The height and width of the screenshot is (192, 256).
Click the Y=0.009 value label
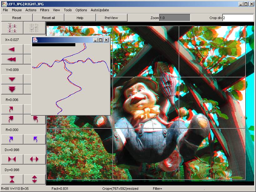click(12, 70)
